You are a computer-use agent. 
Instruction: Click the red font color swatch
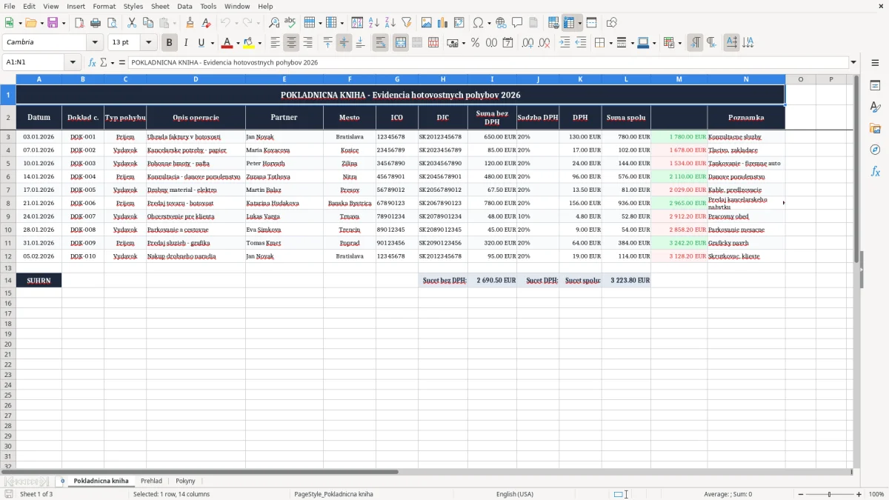click(x=227, y=43)
